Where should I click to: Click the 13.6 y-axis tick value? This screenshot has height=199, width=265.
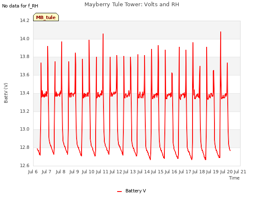click(25, 75)
